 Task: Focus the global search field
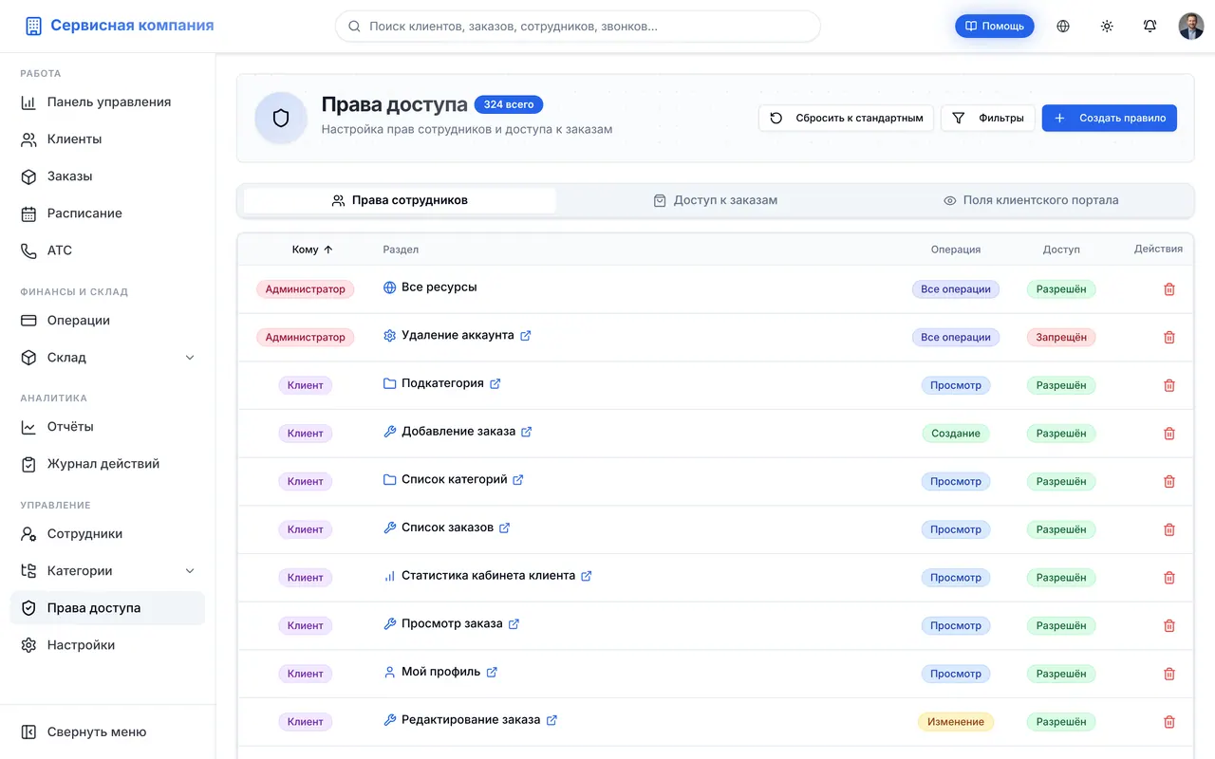click(x=577, y=27)
